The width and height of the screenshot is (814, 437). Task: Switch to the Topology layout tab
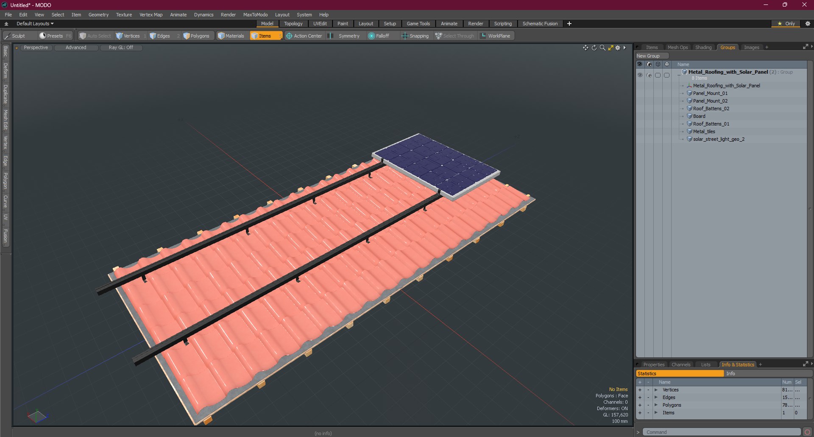pyautogui.click(x=293, y=24)
